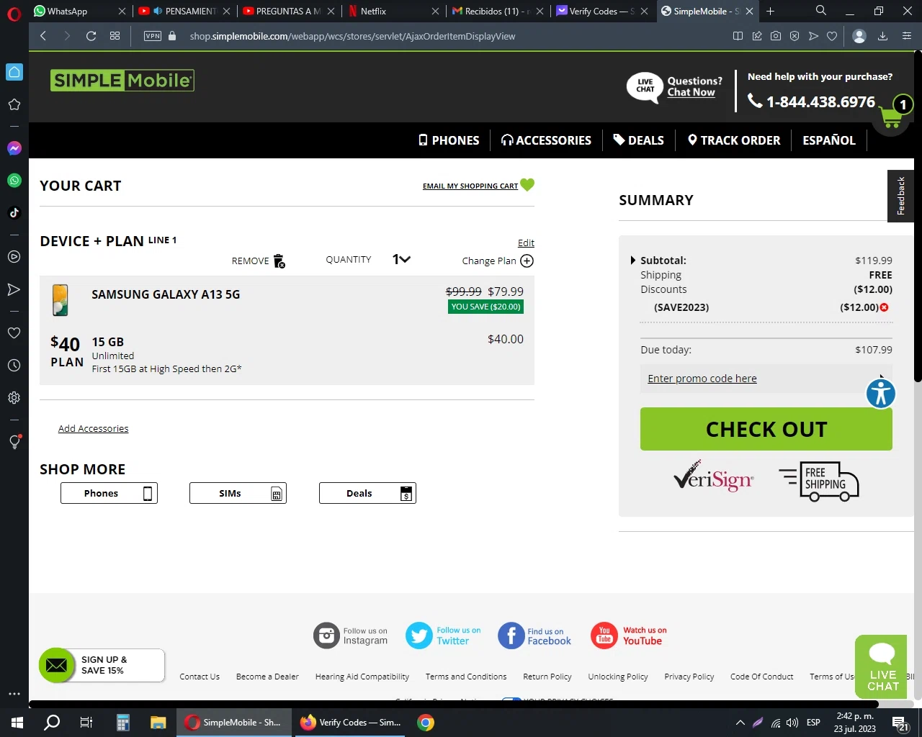Open the Feedback side tab
922x737 pixels.
pyautogui.click(x=900, y=196)
